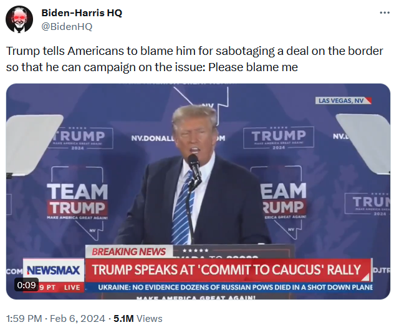Click the 0:09 video duration badge
The width and height of the screenshot is (394, 335).
point(26,285)
